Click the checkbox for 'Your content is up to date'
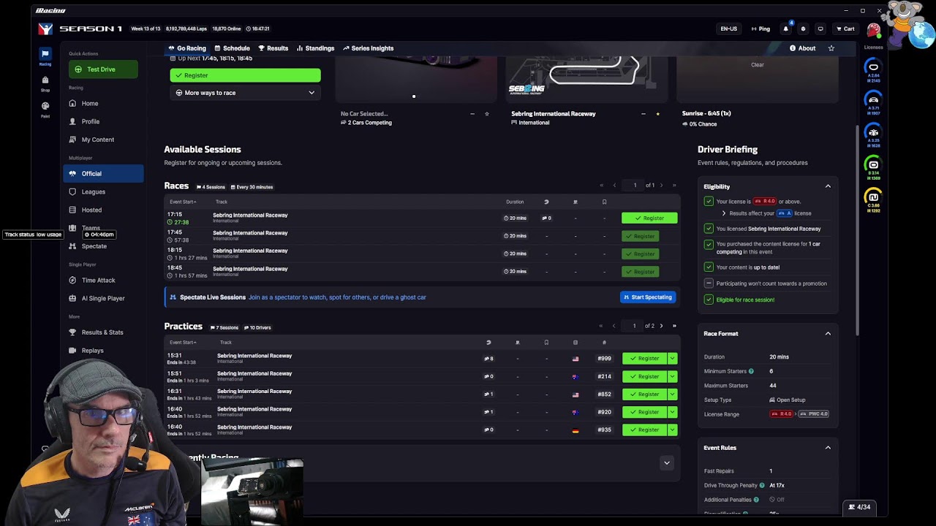 point(709,267)
